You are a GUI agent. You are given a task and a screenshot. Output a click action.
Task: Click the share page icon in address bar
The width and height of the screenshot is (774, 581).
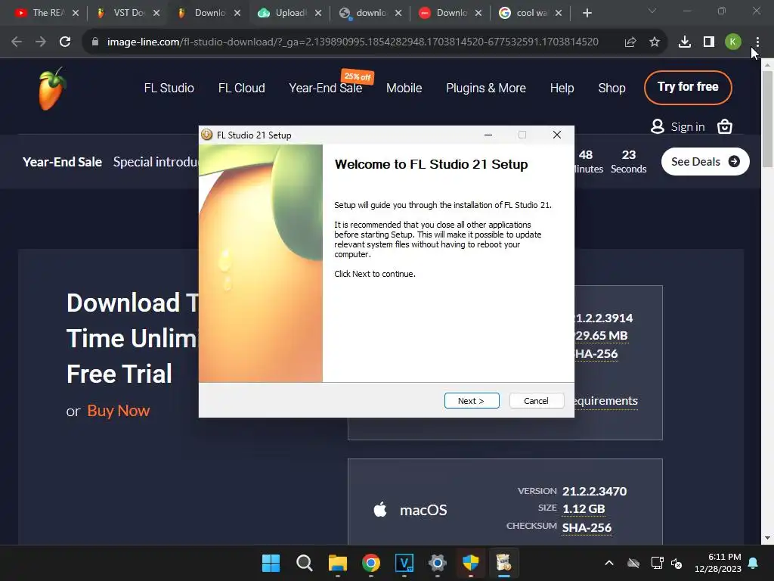(x=630, y=42)
